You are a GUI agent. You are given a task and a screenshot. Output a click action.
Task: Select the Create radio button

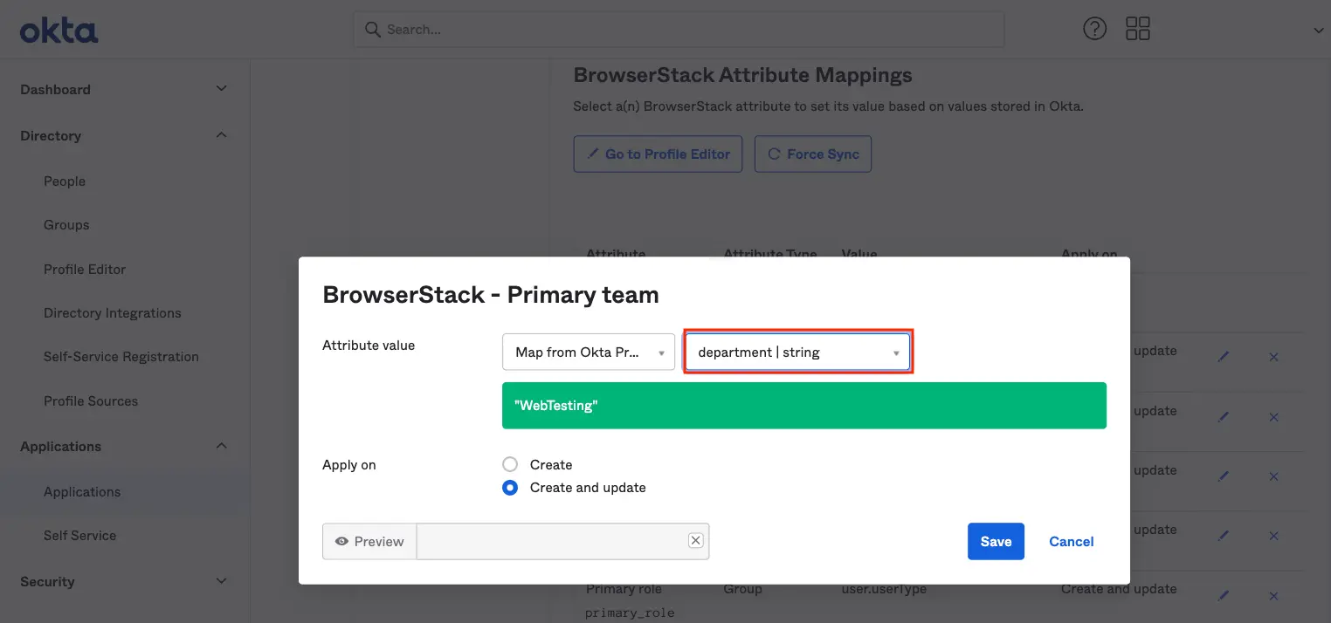[x=510, y=465]
